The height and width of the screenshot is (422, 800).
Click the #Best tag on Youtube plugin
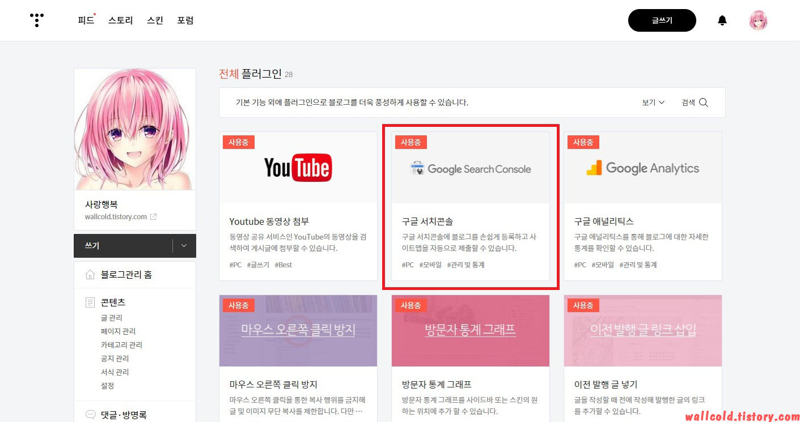coord(283,265)
